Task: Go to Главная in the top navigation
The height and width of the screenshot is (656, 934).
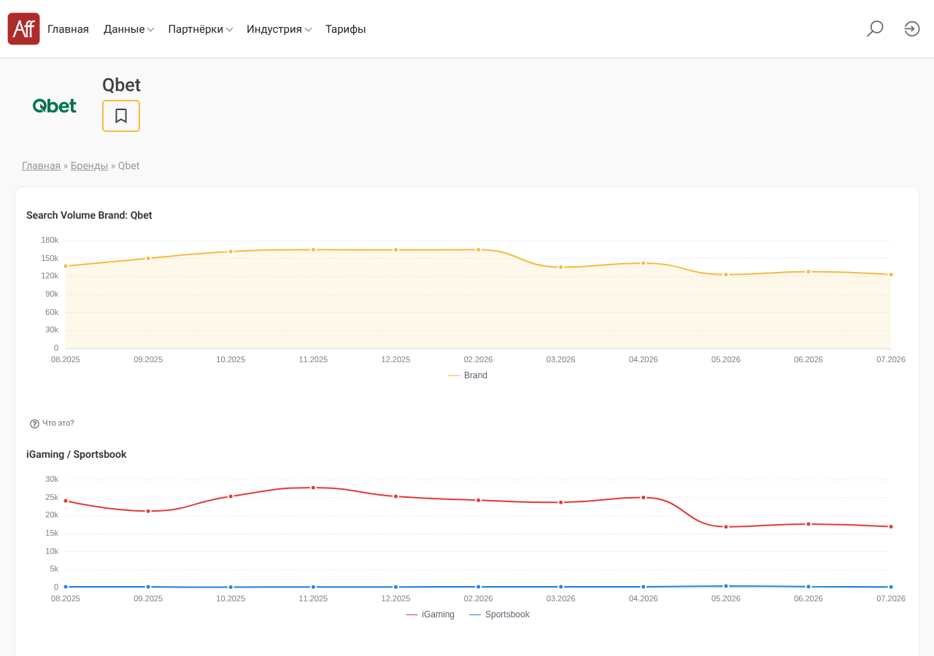Action: [x=68, y=29]
